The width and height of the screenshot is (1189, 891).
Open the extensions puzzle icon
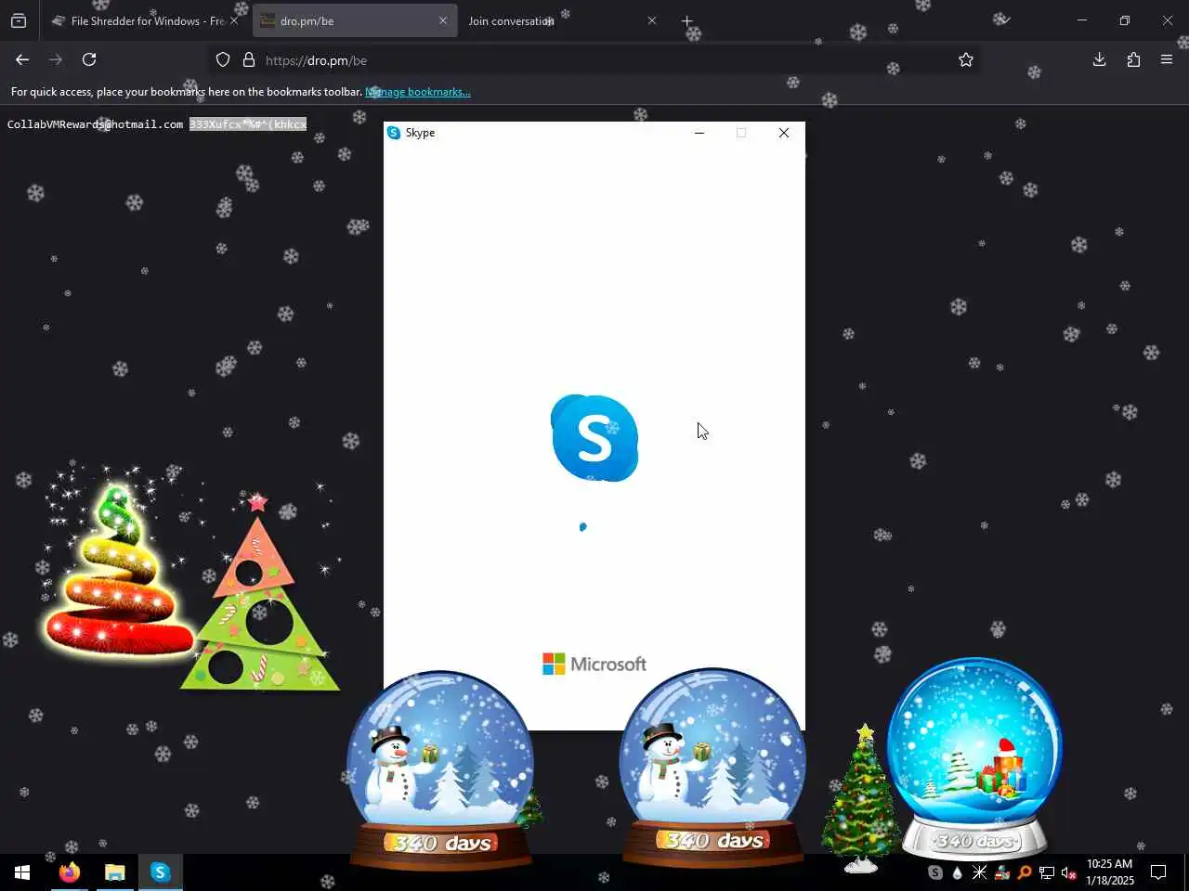point(1133,59)
